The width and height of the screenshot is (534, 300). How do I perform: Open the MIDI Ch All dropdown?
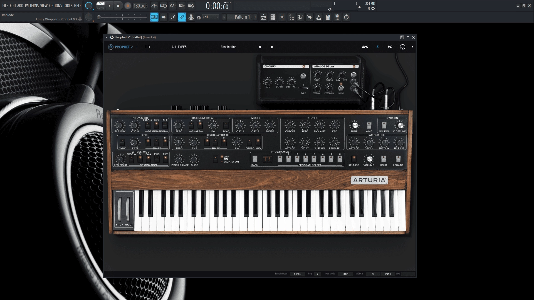coord(373,274)
